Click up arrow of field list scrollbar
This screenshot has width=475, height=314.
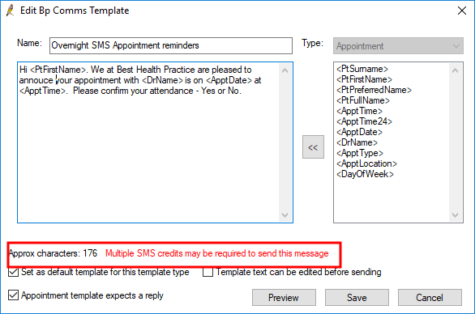(x=455, y=70)
